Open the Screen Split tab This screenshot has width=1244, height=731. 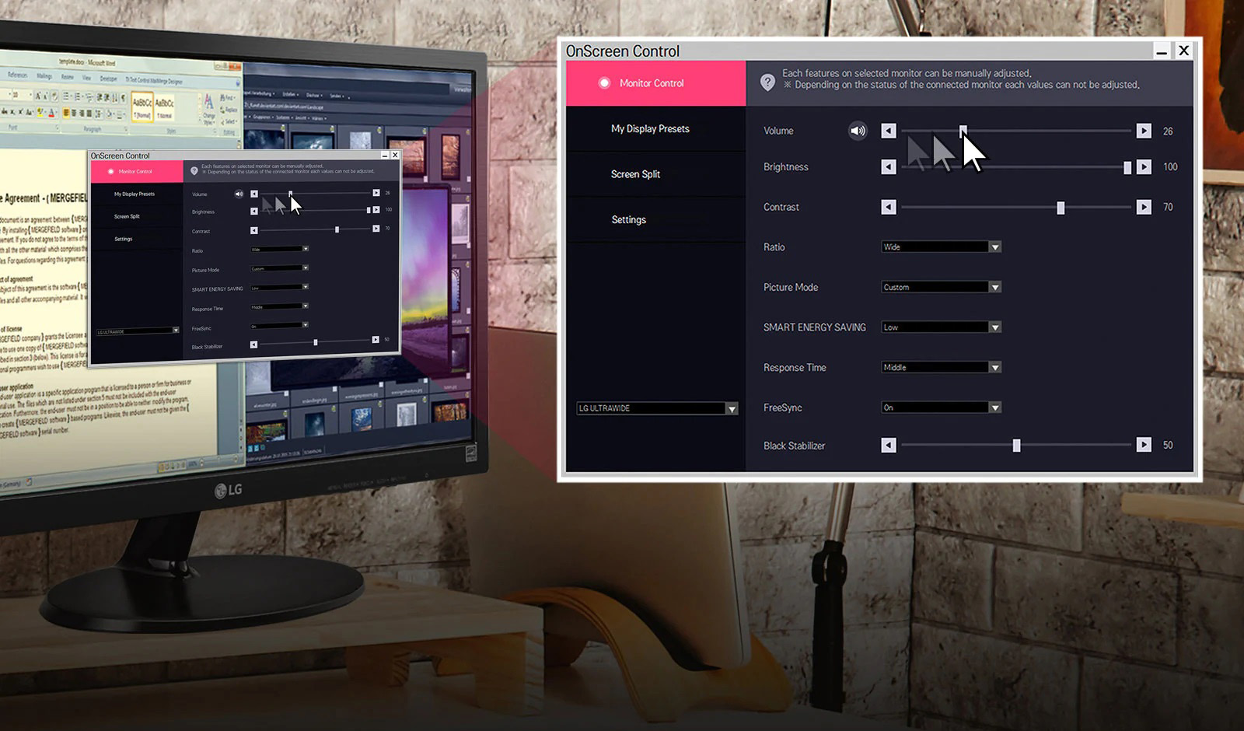pyautogui.click(x=635, y=174)
